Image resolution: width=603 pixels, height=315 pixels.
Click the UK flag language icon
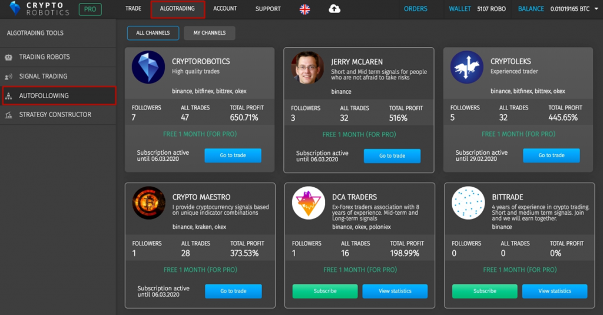[x=304, y=9]
